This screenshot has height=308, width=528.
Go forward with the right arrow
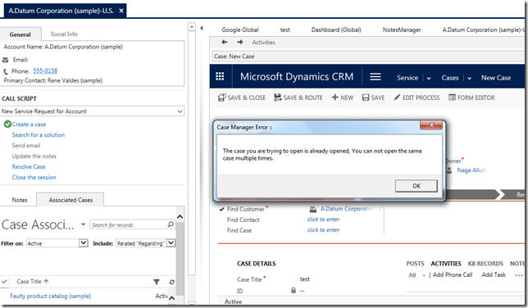239,42
